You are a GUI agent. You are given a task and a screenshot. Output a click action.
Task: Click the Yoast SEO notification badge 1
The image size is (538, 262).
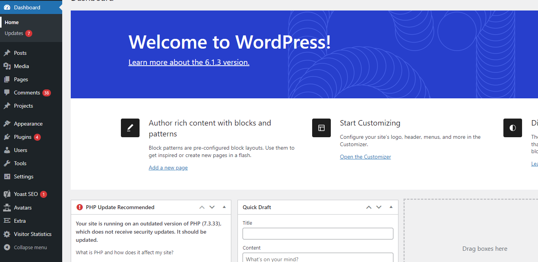point(44,194)
